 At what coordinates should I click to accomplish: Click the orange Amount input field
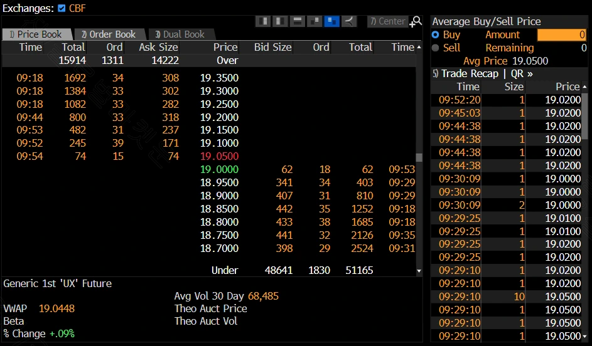click(x=562, y=34)
